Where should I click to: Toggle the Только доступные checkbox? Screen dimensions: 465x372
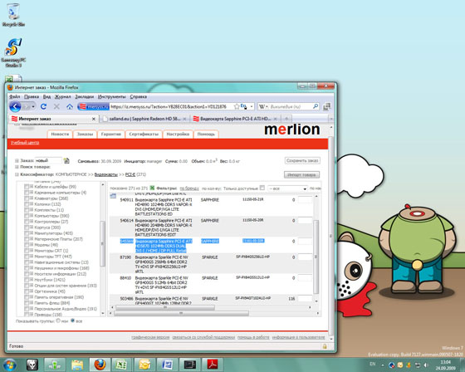click(x=262, y=188)
